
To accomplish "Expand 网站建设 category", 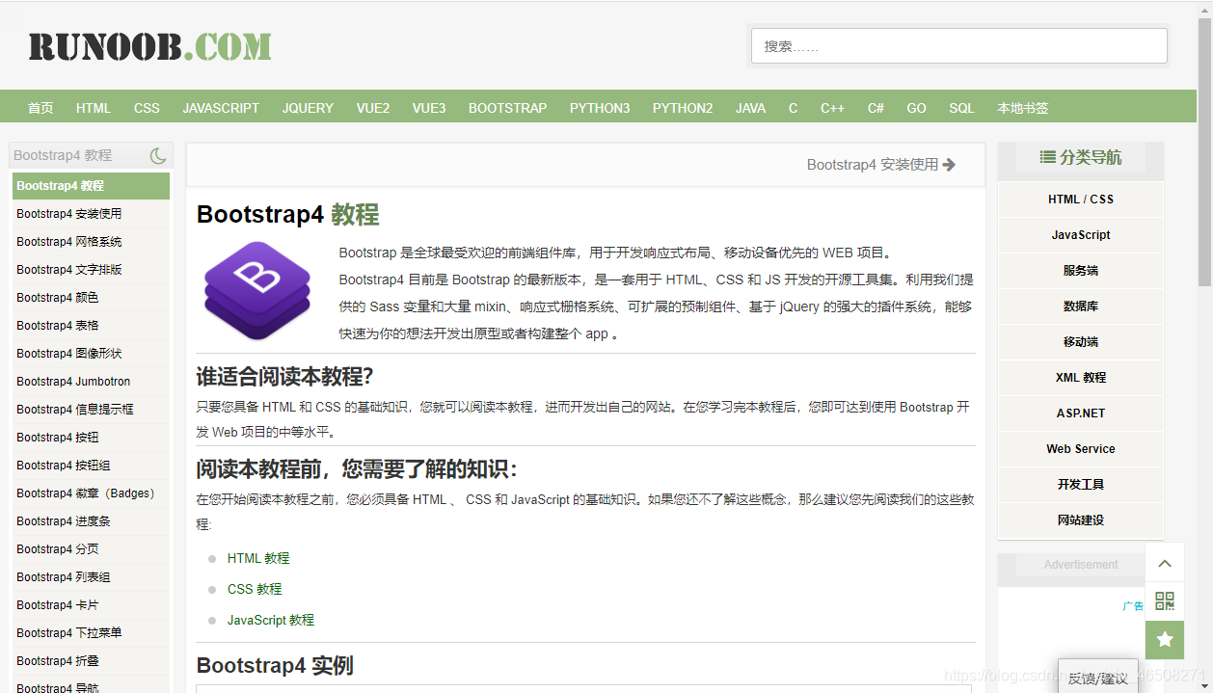I will pyautogui.click(x=1081, y=520).
